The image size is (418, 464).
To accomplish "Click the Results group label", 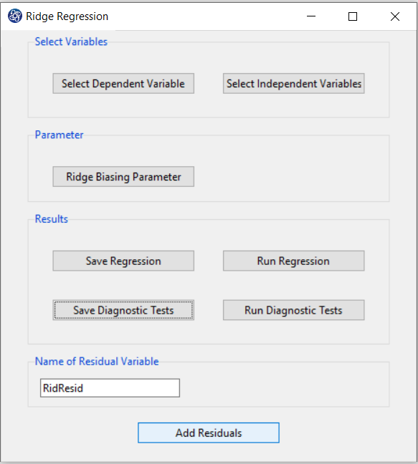I will pyautogui.click(x=51, y=219).
